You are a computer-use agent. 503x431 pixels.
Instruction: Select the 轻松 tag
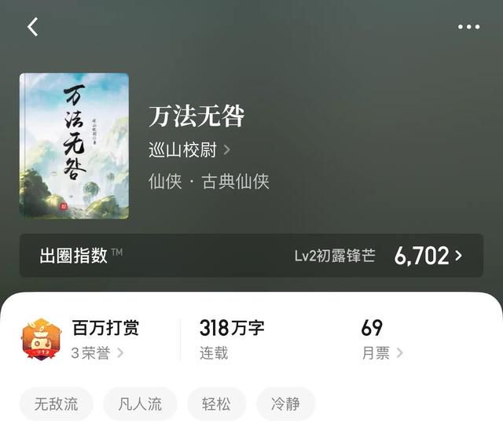[x=216, y=403]
